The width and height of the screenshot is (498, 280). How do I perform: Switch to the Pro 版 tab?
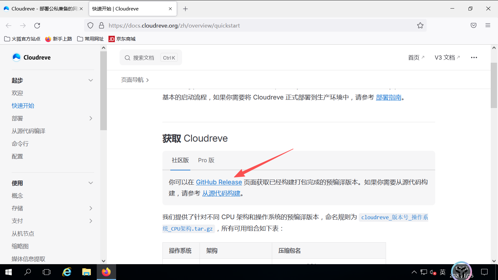pyautogui.click(x=206, y=160)
